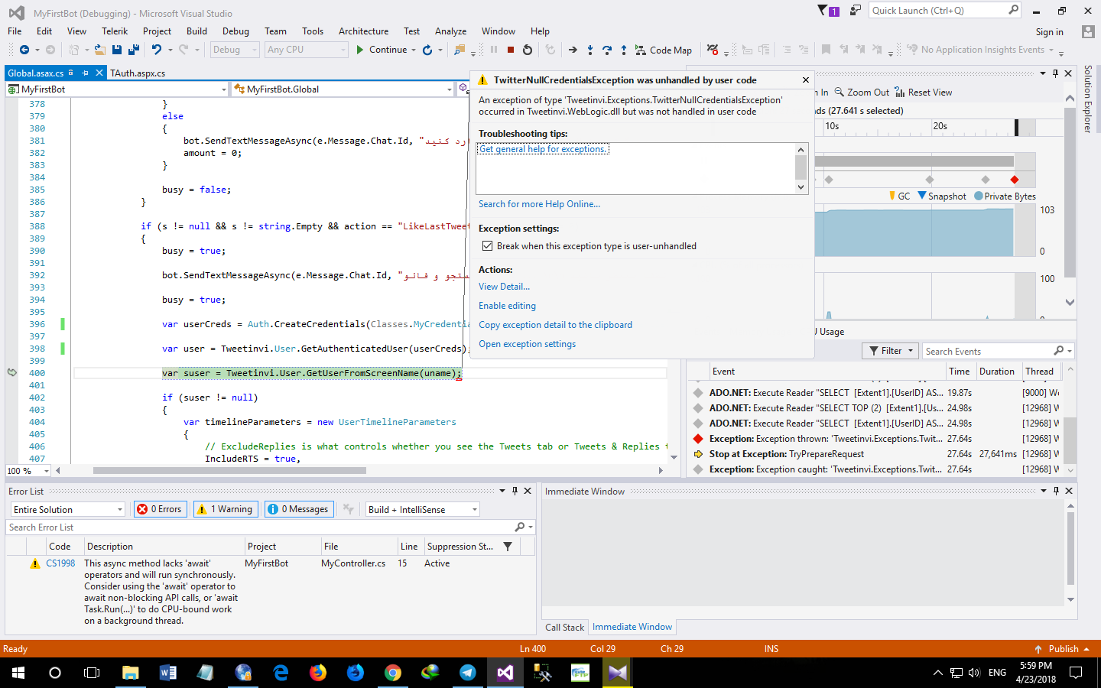Open the Architecture menu
The height and width of the screenshot is (688, 1101).
click(363, 31)
